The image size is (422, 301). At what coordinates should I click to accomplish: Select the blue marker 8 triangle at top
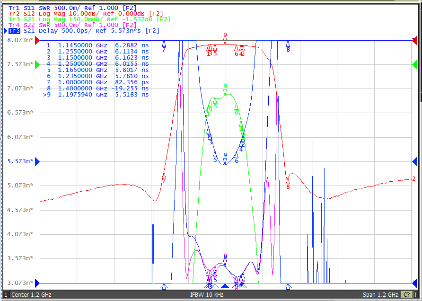coord(288,44)
